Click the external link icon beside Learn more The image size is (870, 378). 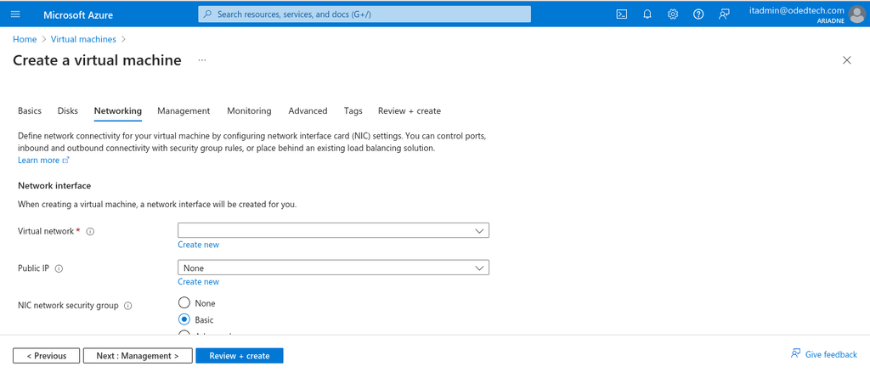[66, 161]
